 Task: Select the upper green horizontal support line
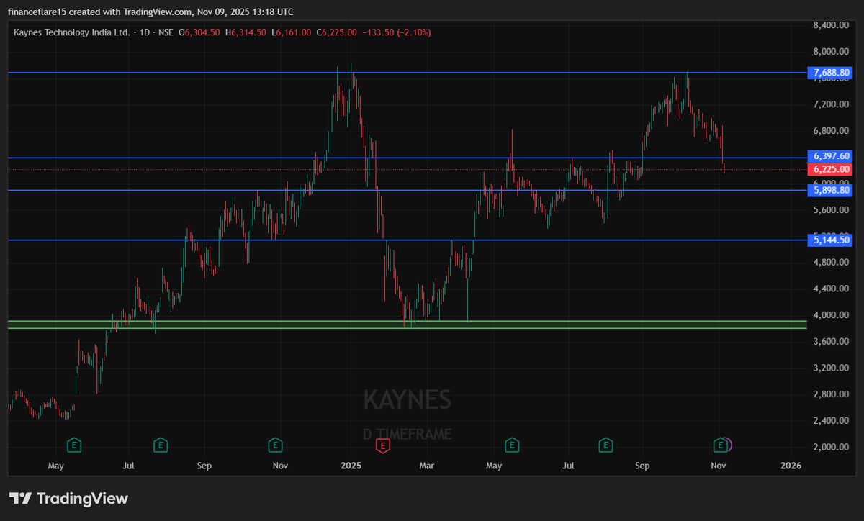[407, 321]
